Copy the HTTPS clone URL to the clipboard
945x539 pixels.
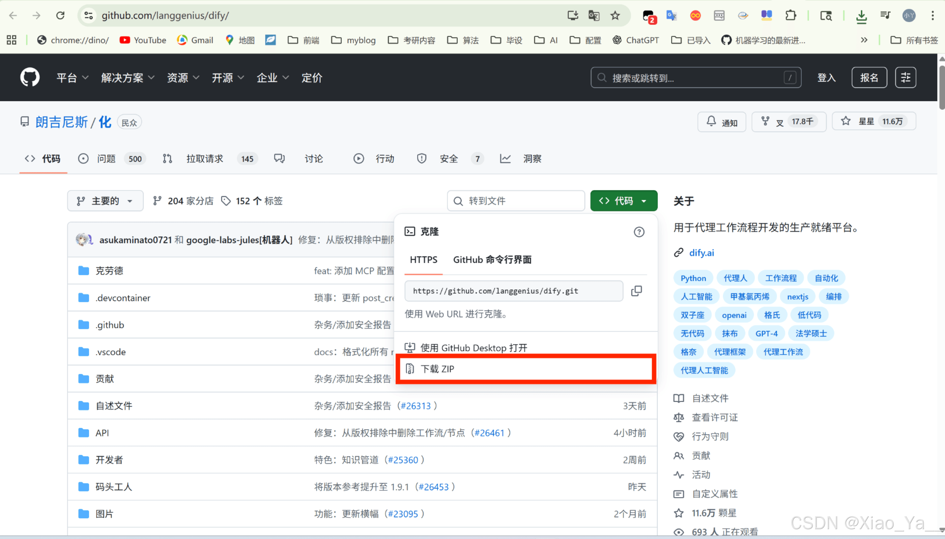[x=636, y=291]
